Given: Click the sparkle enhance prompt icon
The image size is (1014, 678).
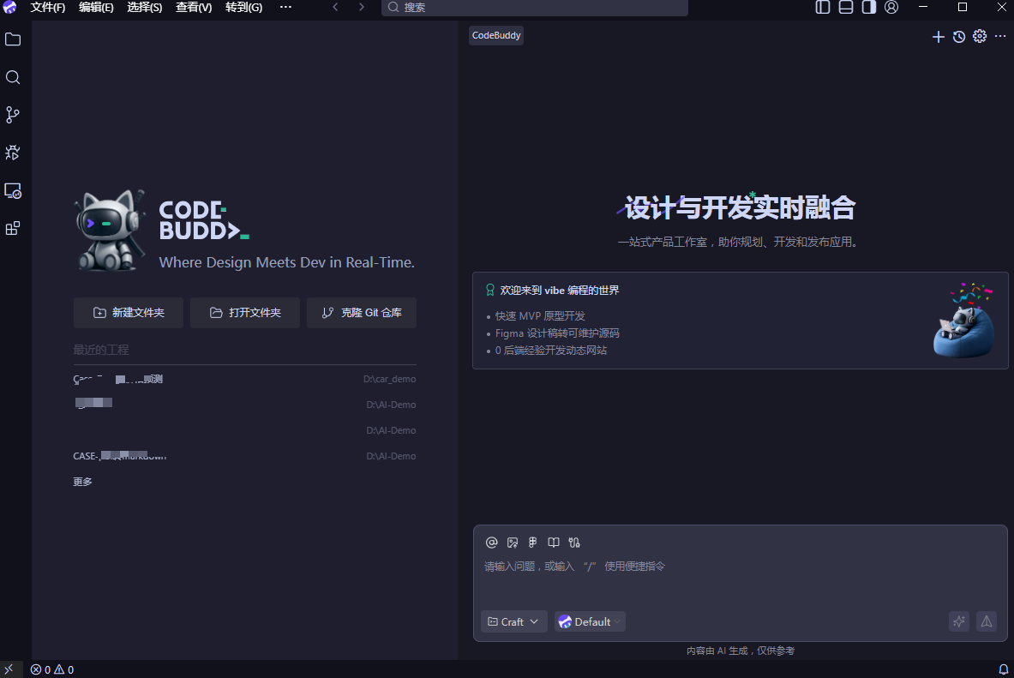Looking at the screenshot, I should click(959, 621).
